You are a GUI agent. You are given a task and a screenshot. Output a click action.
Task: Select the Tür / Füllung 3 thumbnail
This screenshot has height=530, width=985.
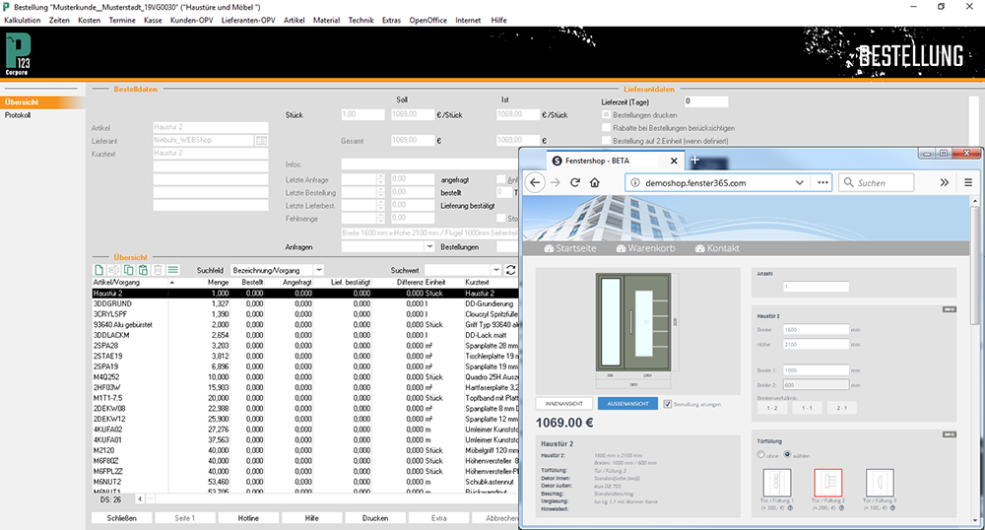(x=881, y=483)
